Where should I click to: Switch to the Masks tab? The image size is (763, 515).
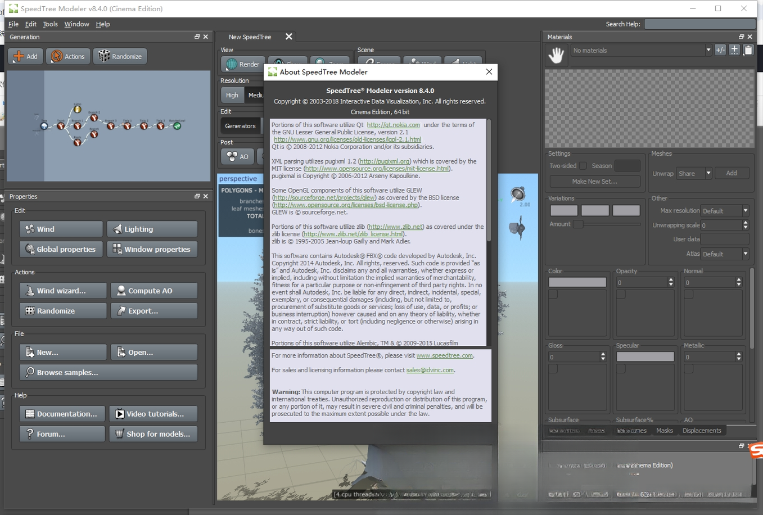(x=664, y=431)
